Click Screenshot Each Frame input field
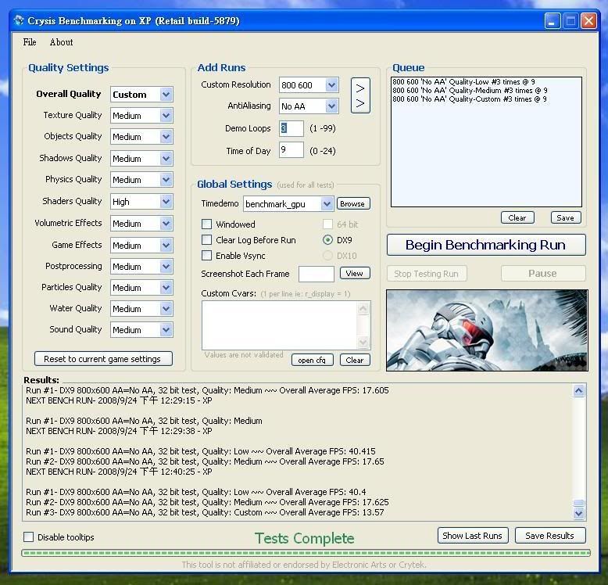Screen dimensions: 608x585 click(x=316, y=274)
